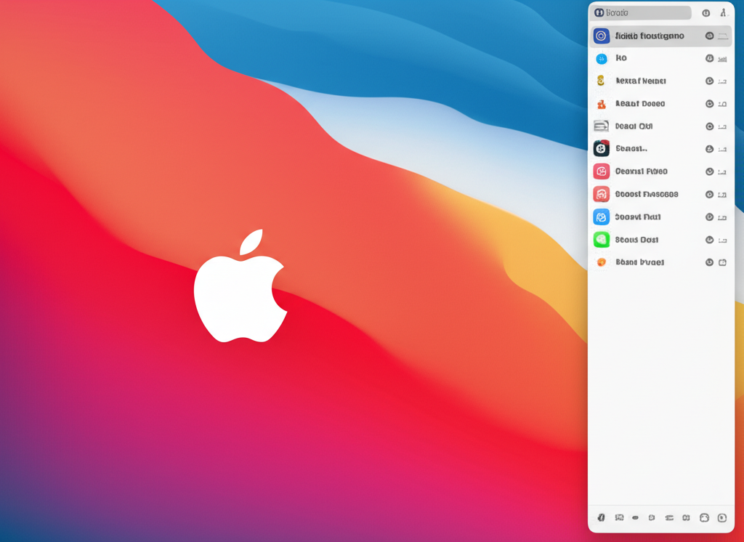Click the far-right small icon in "kextaf Neinei" row

[x=722, y=81]
